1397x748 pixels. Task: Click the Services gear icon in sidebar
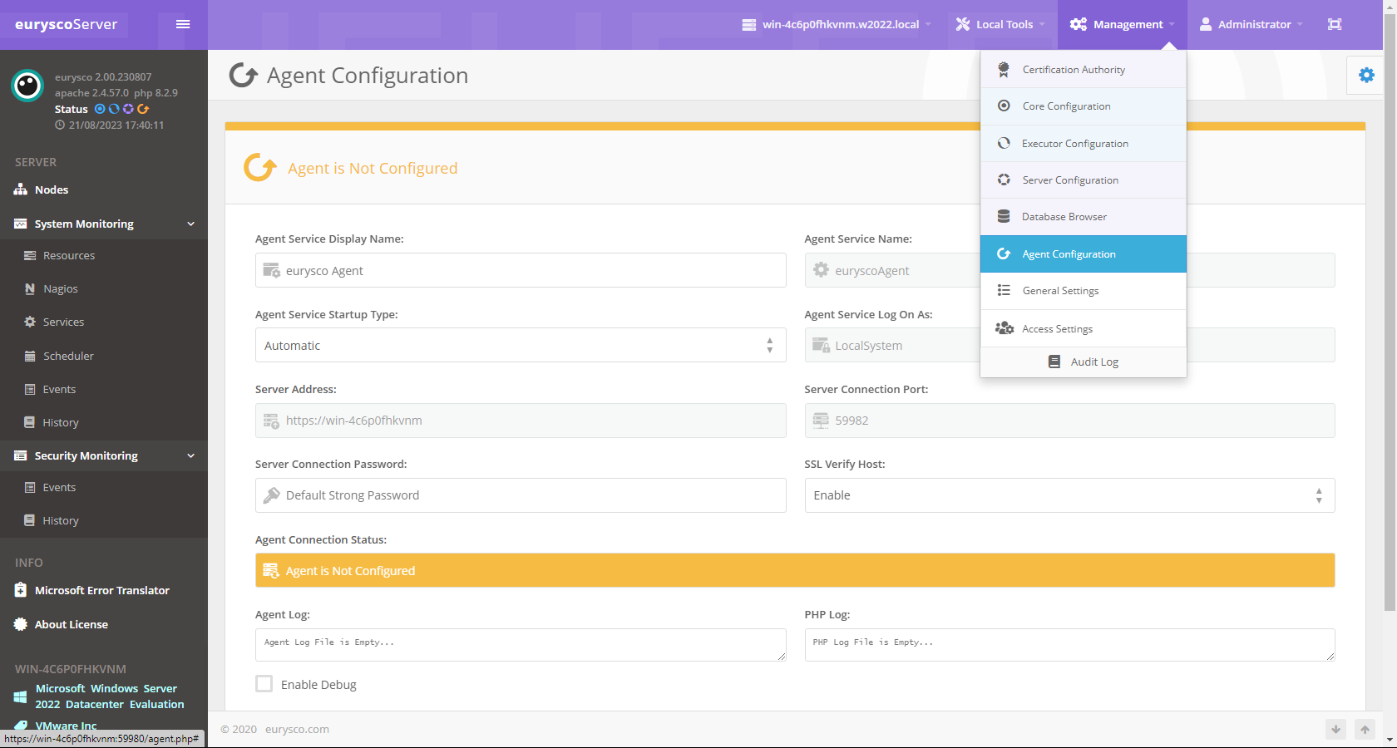click(x=30, y=322)
